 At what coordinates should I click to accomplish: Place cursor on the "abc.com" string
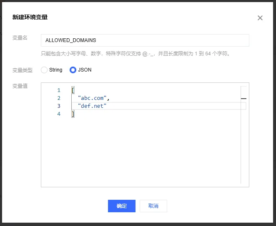pos(93,98)
